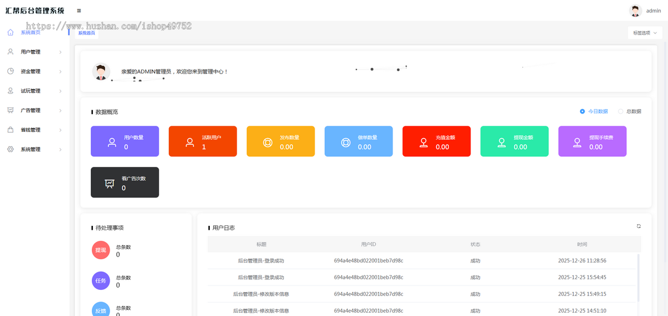Expand the 系统管理 chevron
This screenshot has width=668, height=316.
click(60, 150)
